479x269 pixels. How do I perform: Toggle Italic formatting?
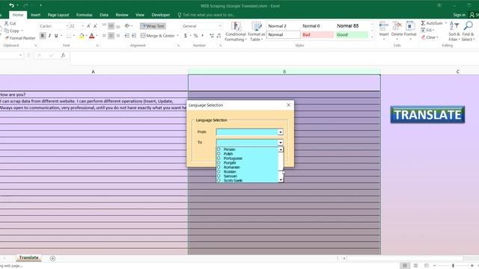click(x=49, y=36)
